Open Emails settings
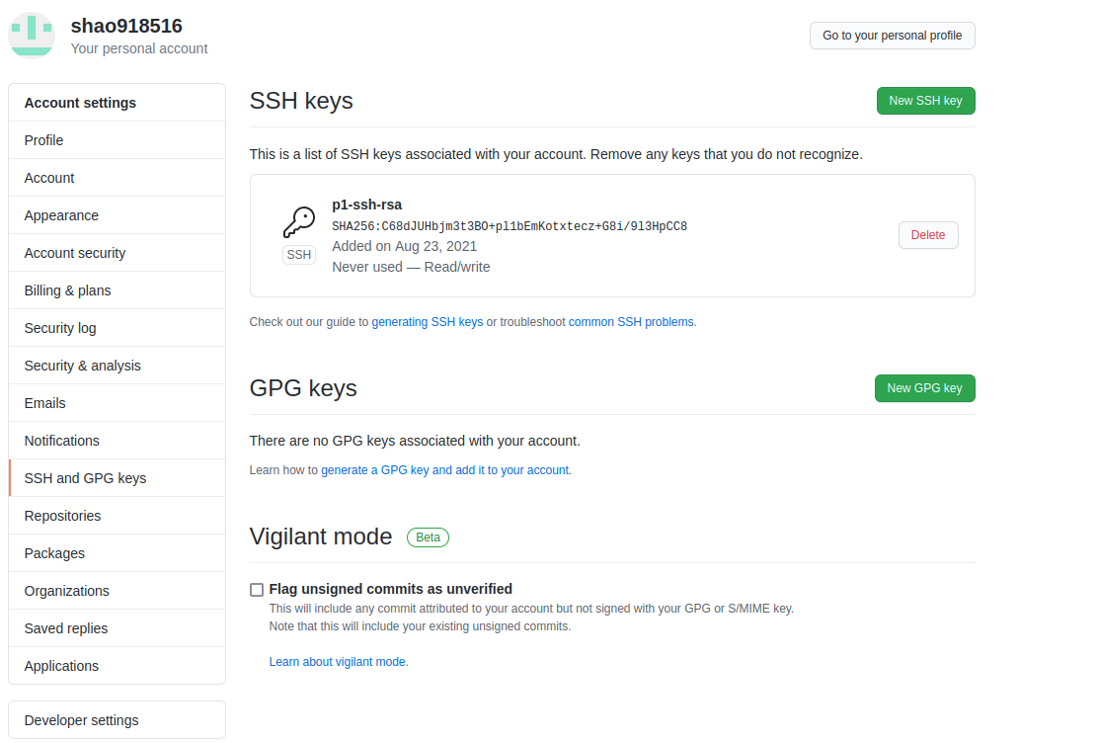This screenshot has height=743, width=1098. tap(117, 403)
